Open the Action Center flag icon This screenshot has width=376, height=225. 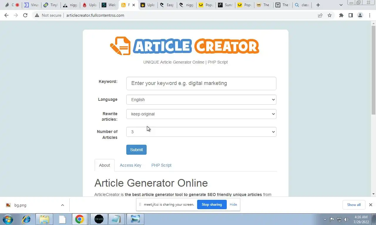[332, 219]
